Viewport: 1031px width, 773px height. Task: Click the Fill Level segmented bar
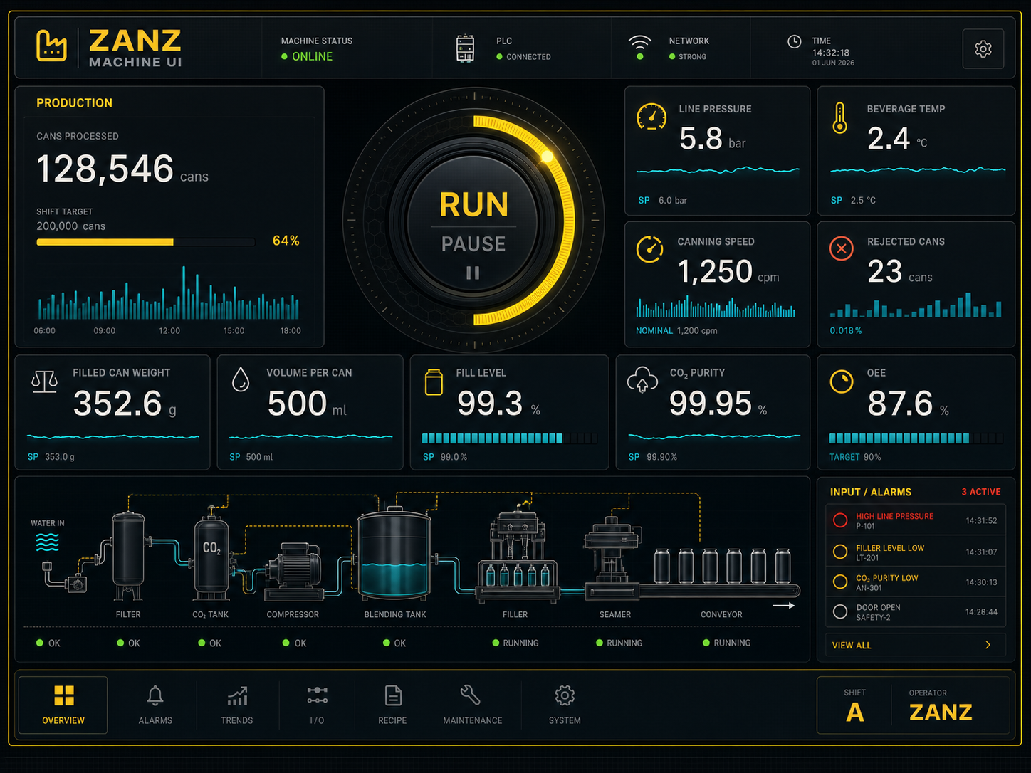click(510, 438)
